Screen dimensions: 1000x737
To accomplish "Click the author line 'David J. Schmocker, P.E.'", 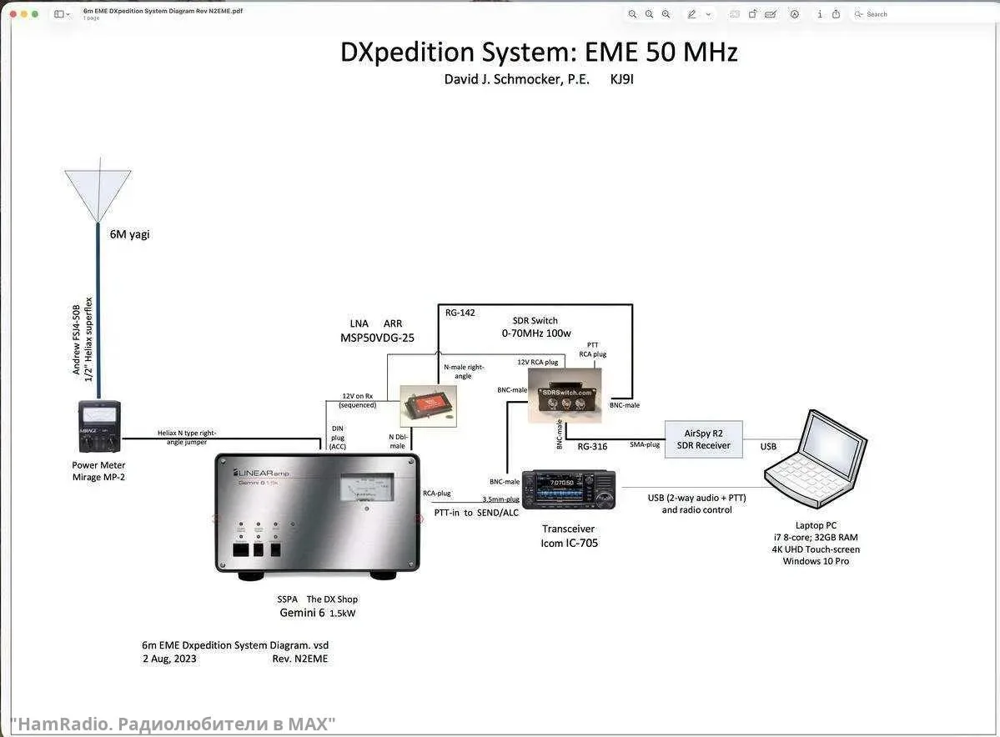I will click(x=516, y=80).
